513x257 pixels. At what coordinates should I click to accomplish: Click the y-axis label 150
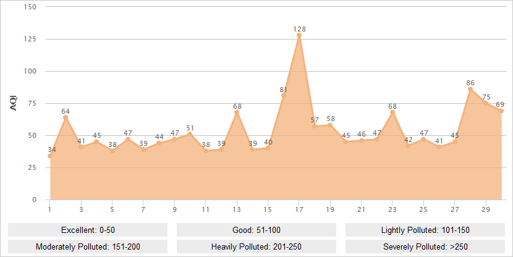click(30, 7)
